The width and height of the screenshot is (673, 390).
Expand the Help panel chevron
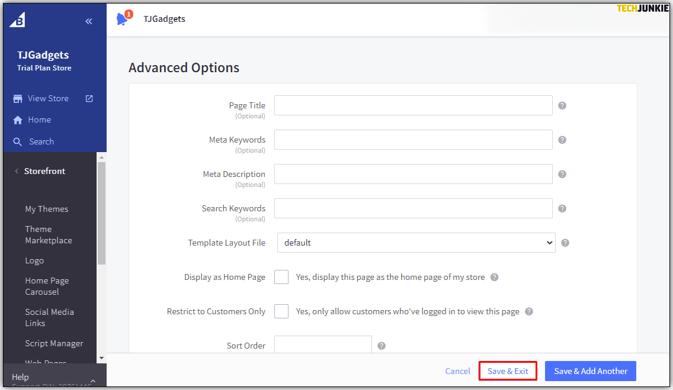click(x=92, y=381)
